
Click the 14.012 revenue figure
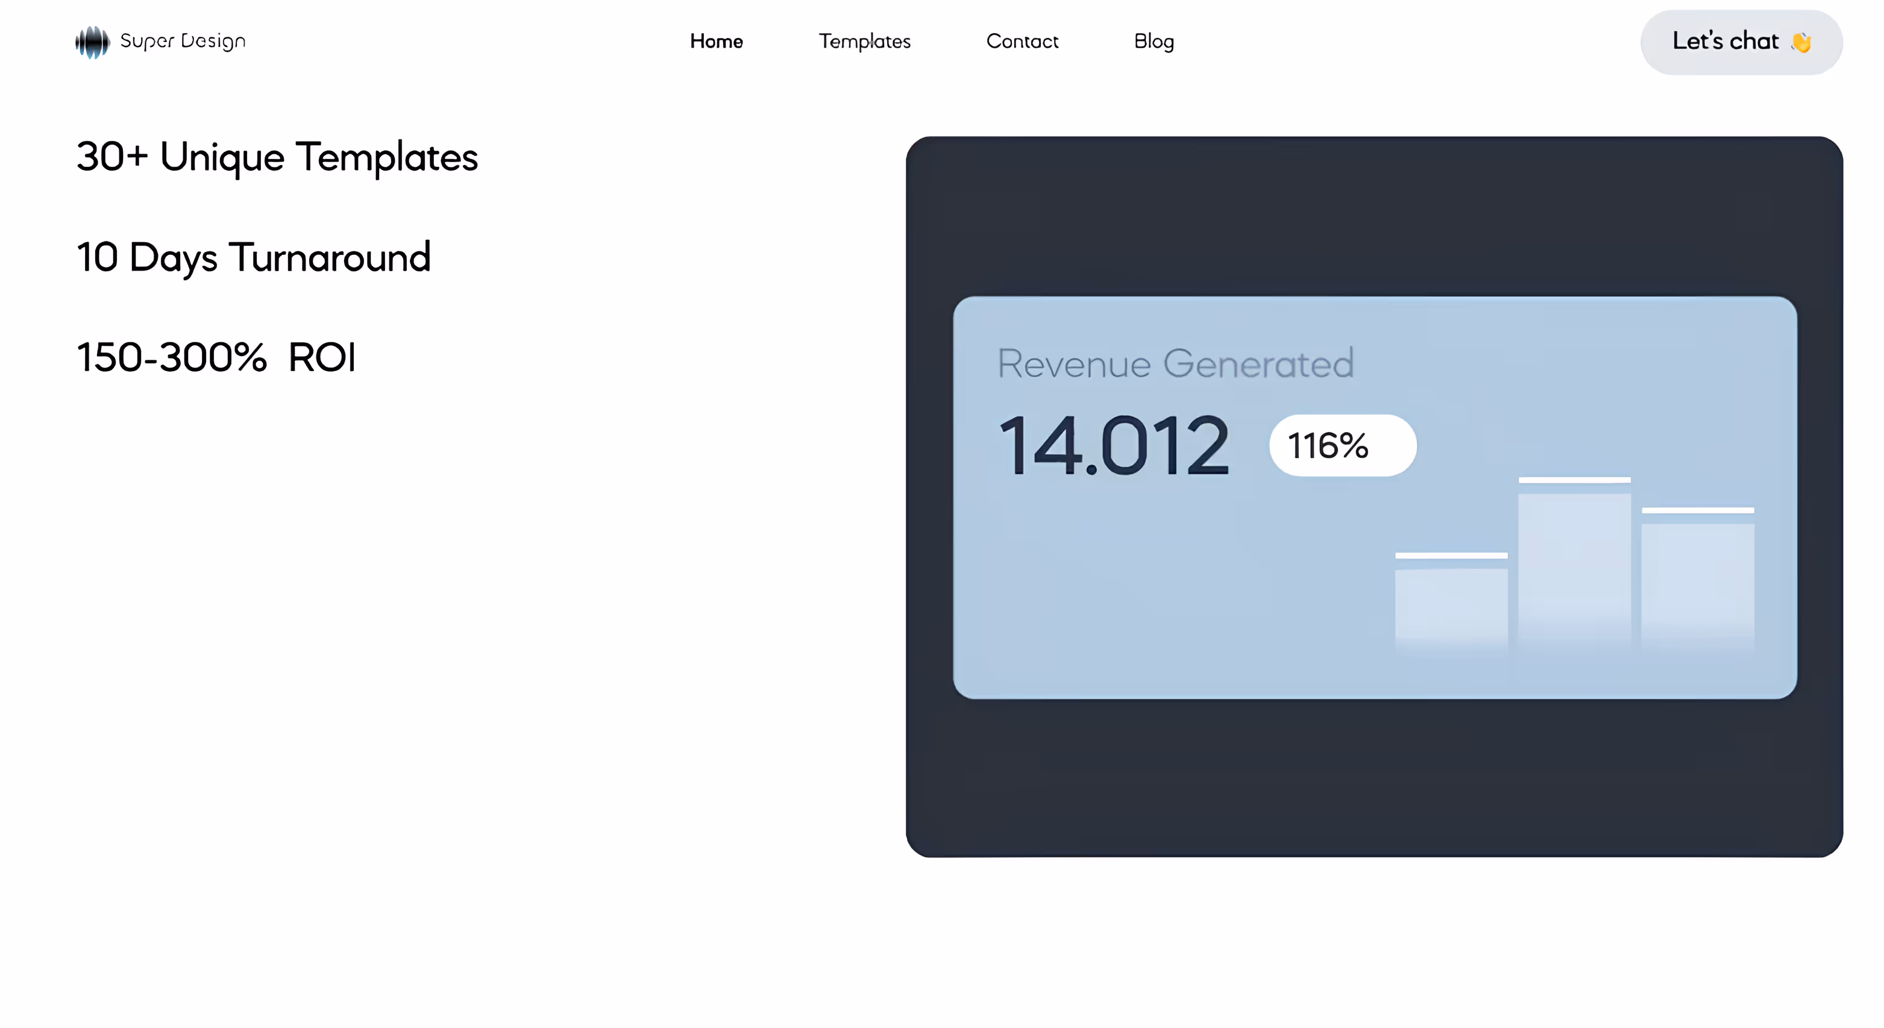(1113, 445)
